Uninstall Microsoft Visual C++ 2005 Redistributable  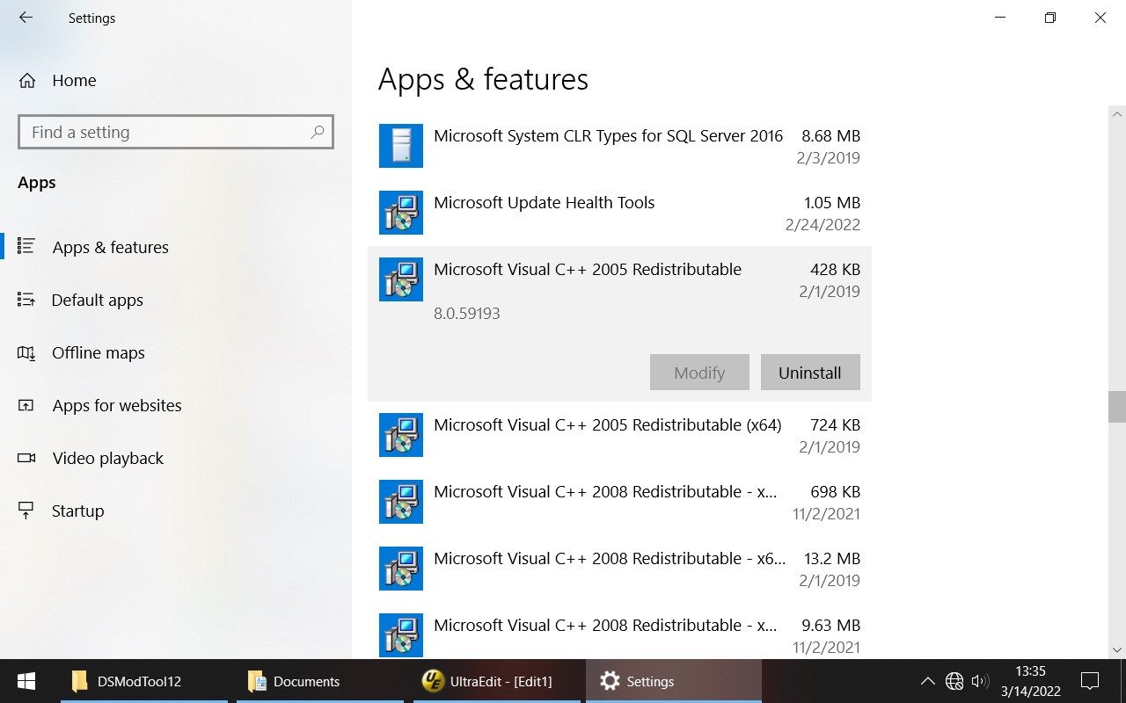(810, 373)
